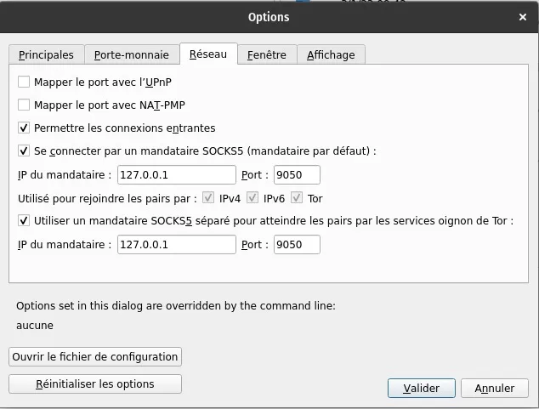Toggle the IPv4 checkbox
Viewport: 539px width, 409px height.
pyautogui.click(x=208, y=198)
